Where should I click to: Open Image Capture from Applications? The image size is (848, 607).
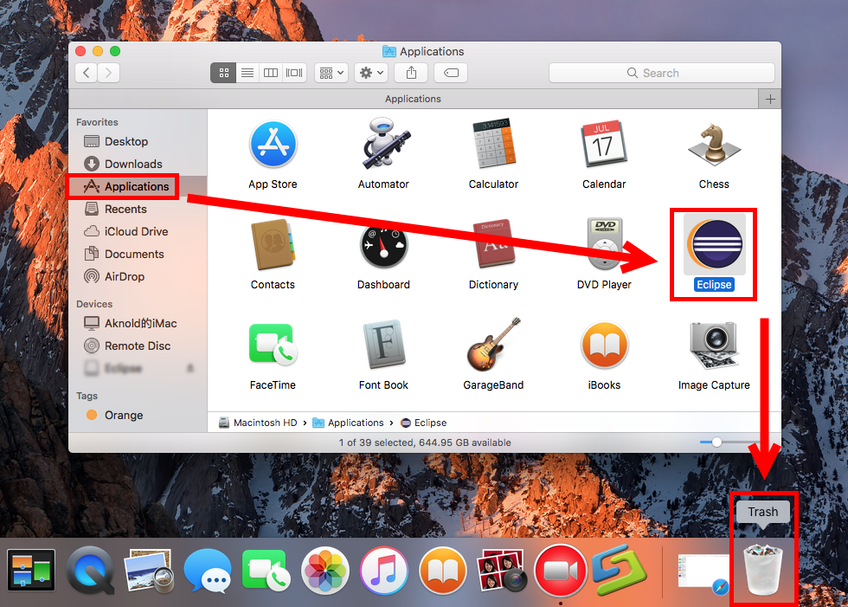coord(713,345)
